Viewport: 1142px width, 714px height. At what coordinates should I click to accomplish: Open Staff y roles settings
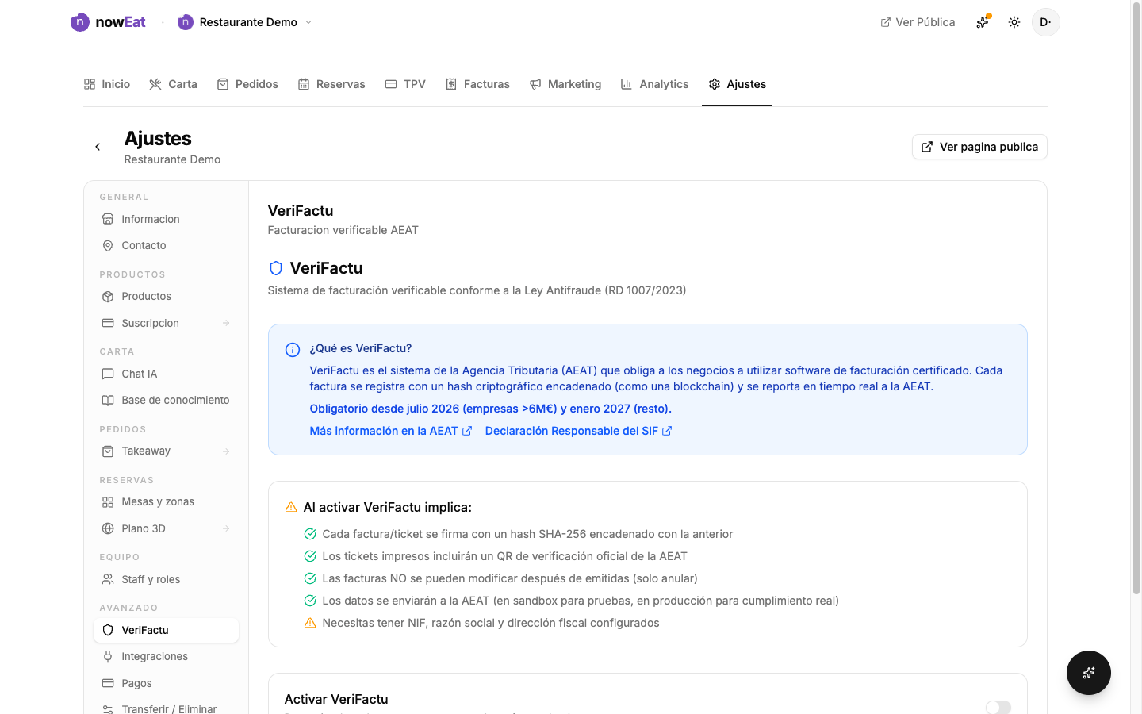click(166, 579)
